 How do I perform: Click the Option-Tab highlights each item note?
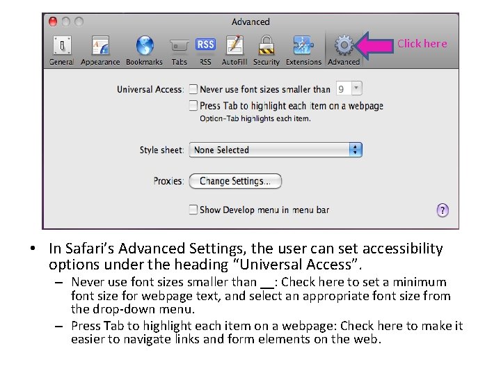255,118
